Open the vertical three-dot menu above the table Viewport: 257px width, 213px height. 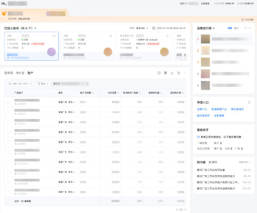tap(185, 73)
